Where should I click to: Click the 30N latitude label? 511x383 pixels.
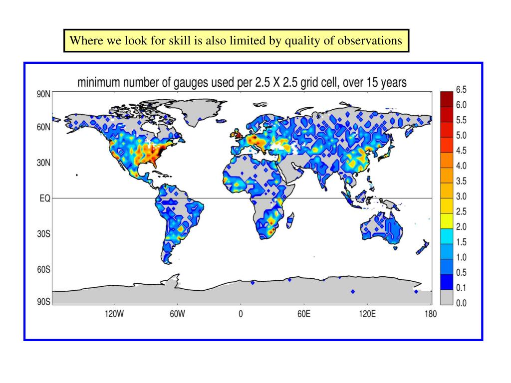click(43, 163)
